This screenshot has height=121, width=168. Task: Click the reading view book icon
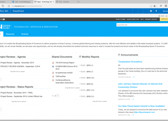coord(151,6)
